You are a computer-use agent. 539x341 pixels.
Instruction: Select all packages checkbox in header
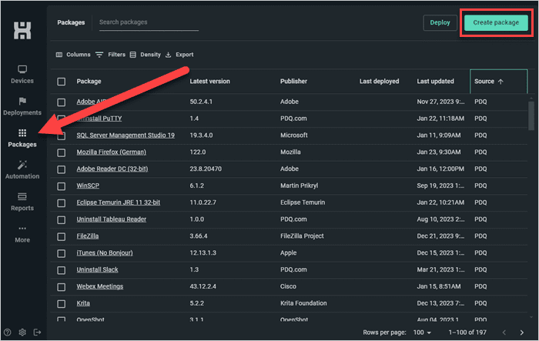pos(61,82)
